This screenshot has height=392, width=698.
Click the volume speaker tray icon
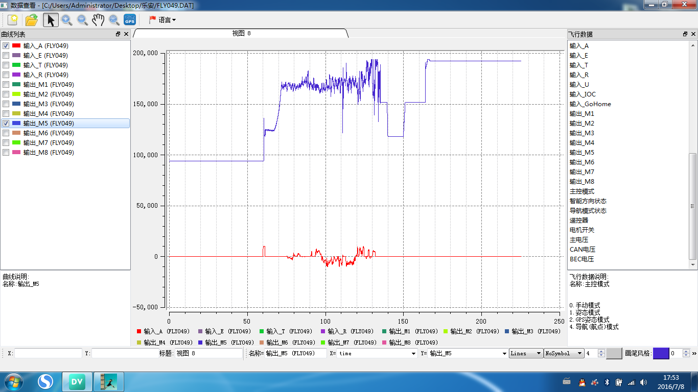point(643,382)
